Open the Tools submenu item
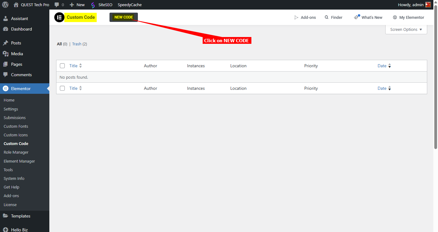This screenshot has height=232, width=438. 8,170
